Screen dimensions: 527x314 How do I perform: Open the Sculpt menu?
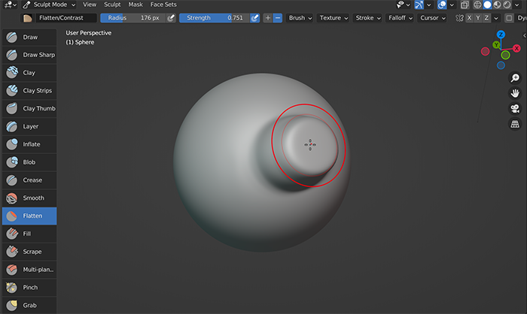pos(112,5)
